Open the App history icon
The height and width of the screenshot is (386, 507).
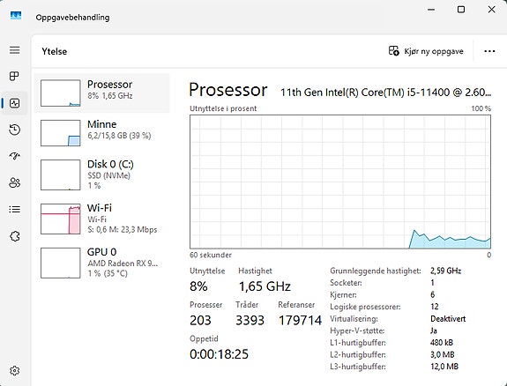click(x=15, y=130)
